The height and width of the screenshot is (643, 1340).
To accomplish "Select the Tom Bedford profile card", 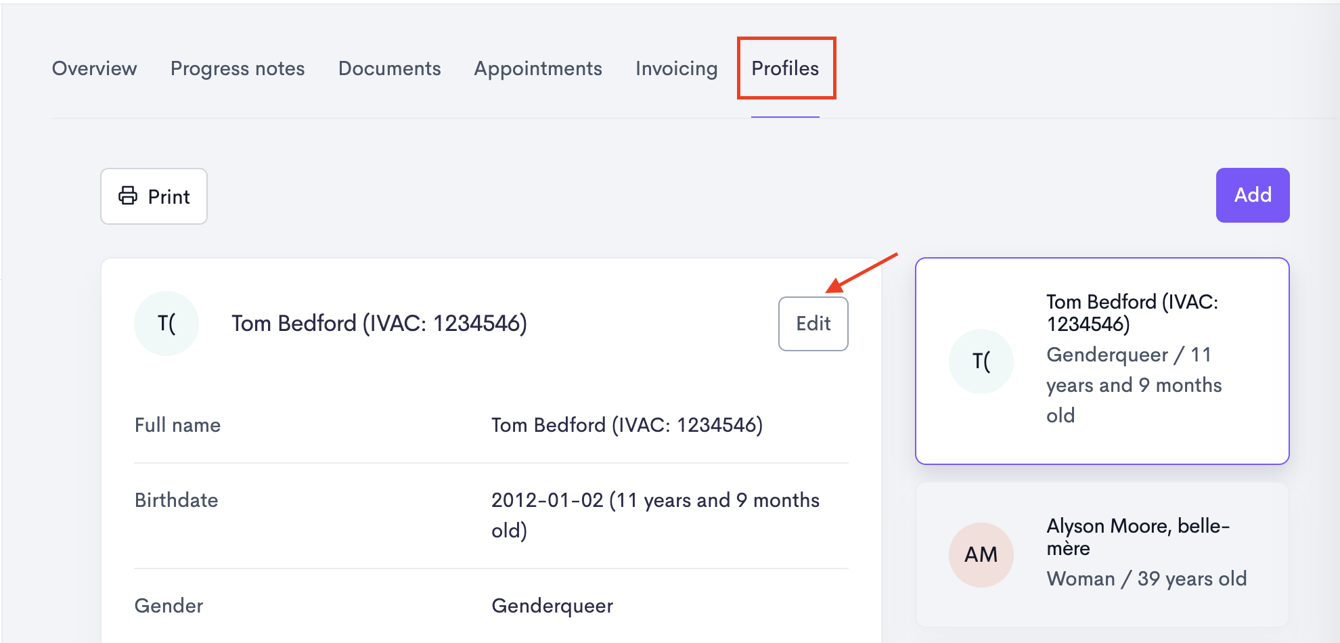I will [x=1102, y=361].
